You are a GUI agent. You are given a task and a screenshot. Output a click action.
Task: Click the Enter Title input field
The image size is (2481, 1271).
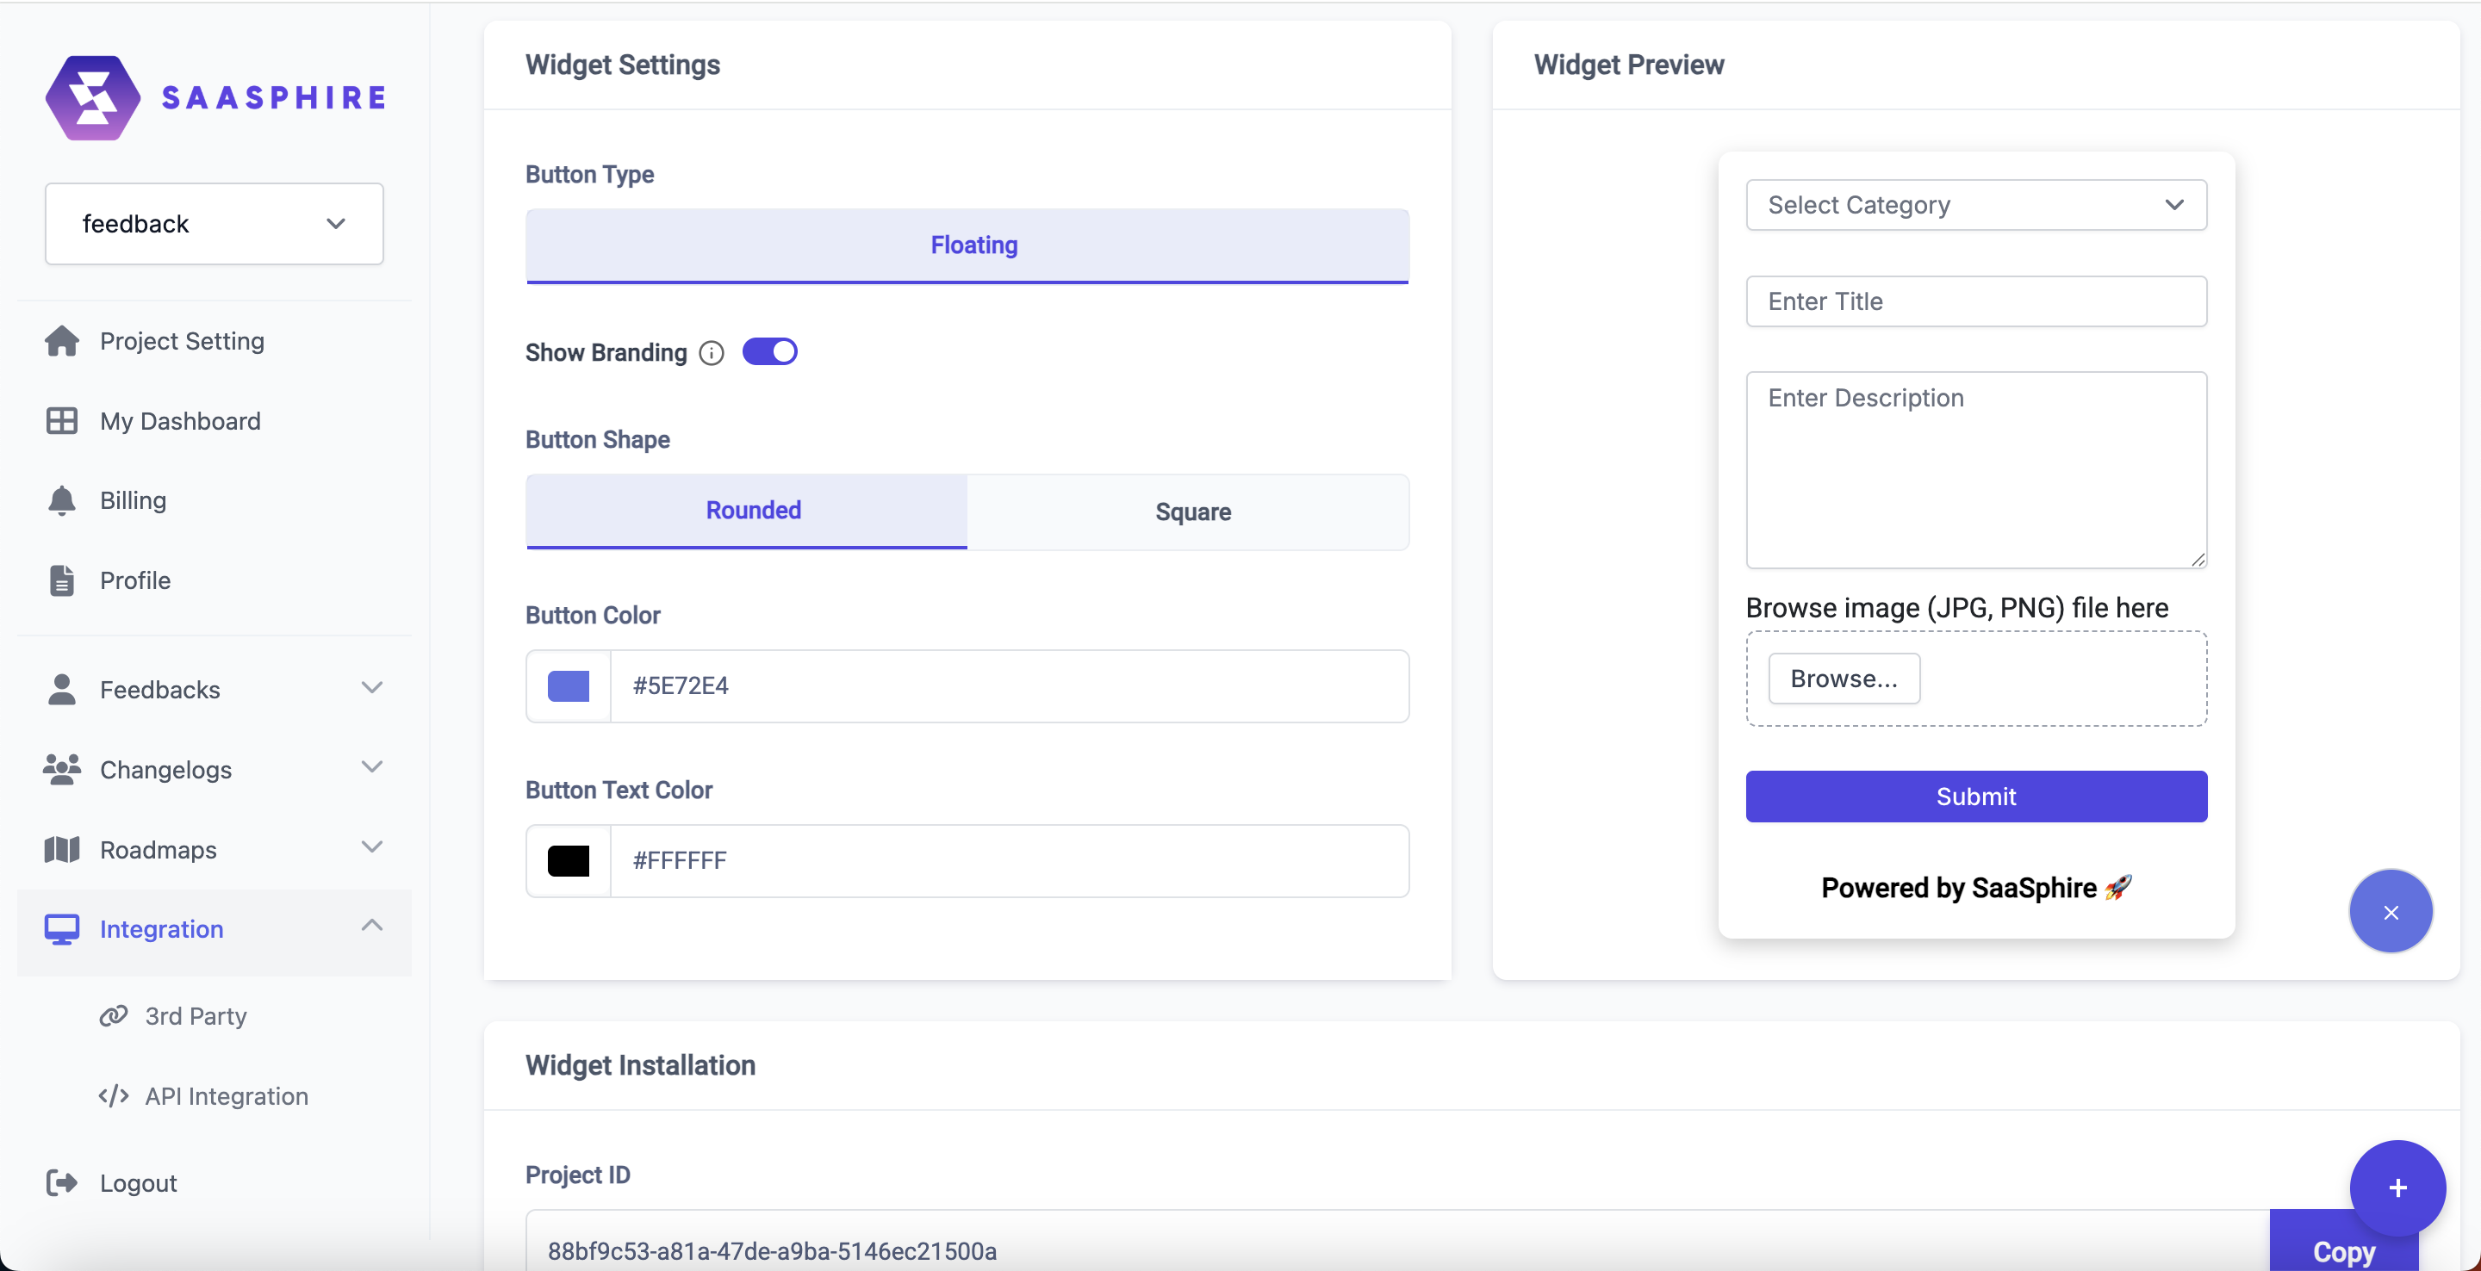(x=1975, y=301)
